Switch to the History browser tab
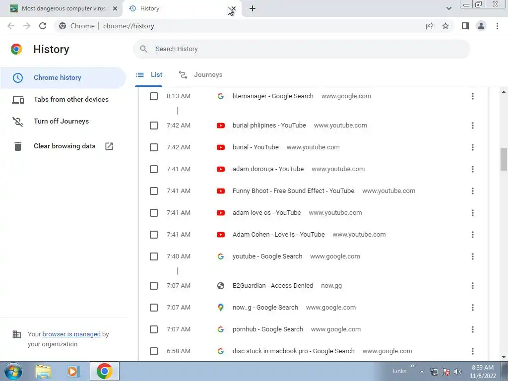The height and width of the screenshot is (381, 508). tap(182, 9)
